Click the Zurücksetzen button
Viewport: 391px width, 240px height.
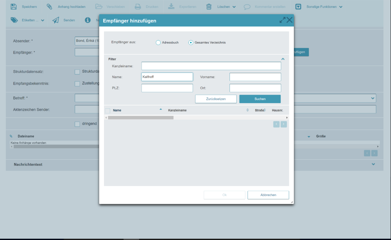tap(216, 99)
